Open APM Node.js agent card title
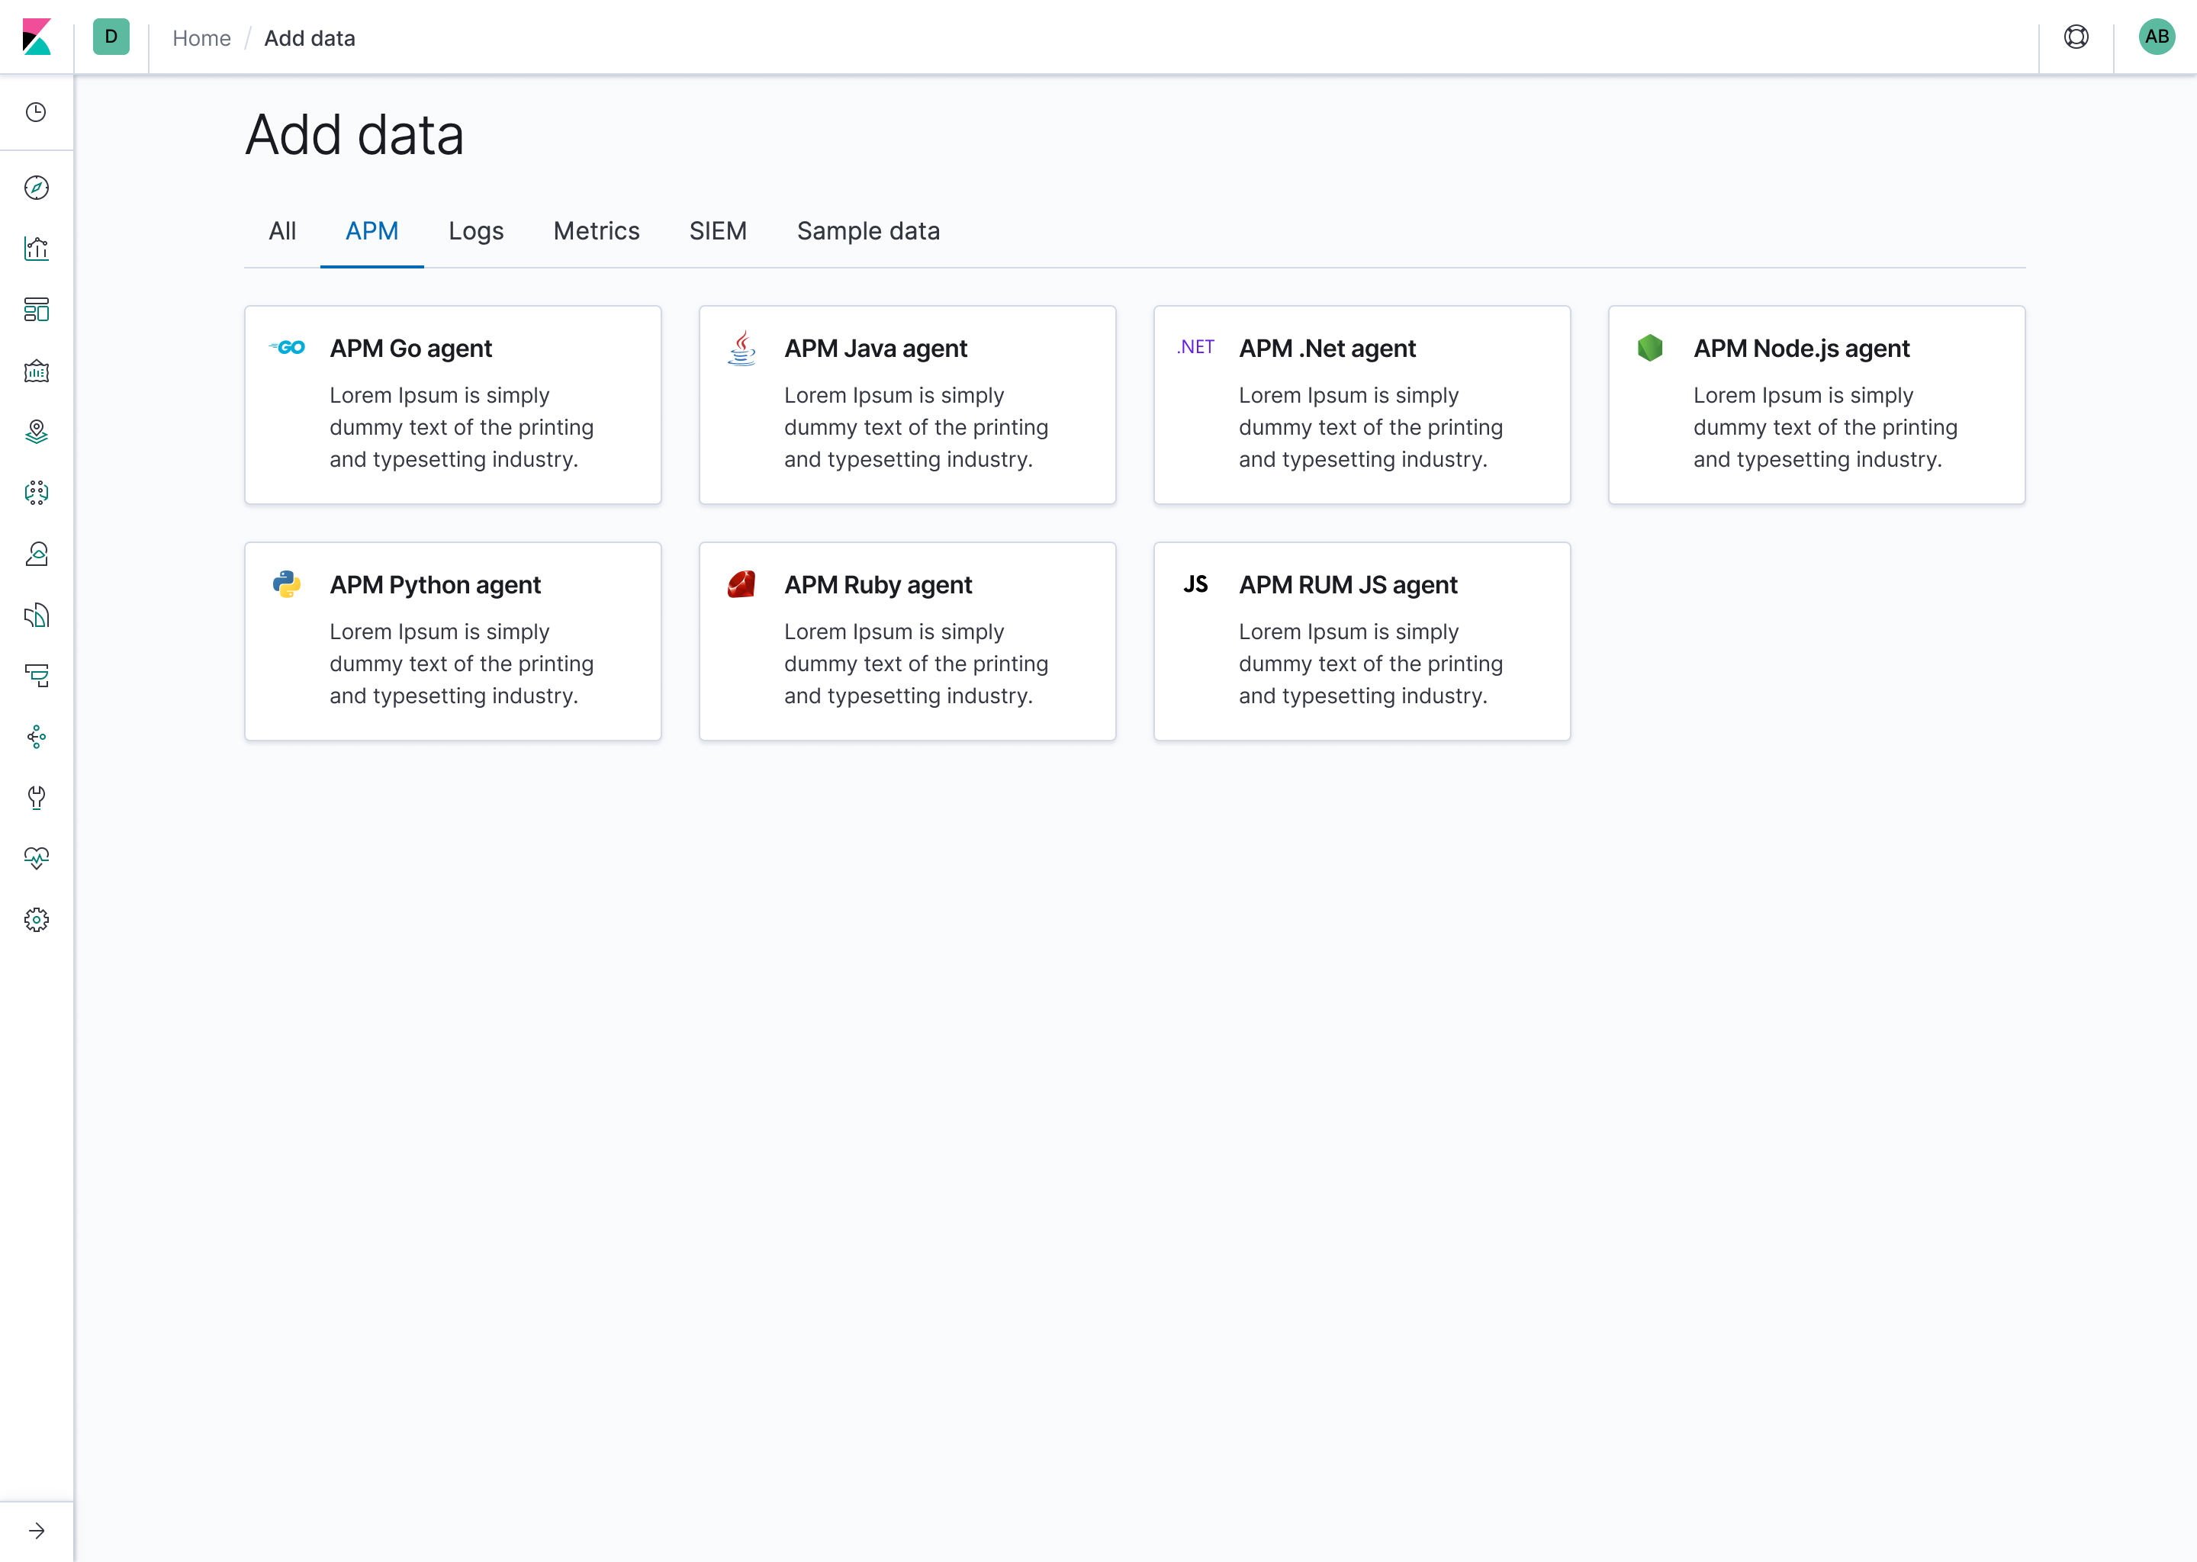Viewport: 2197px width, 1562px height. tap(1802, 349)
